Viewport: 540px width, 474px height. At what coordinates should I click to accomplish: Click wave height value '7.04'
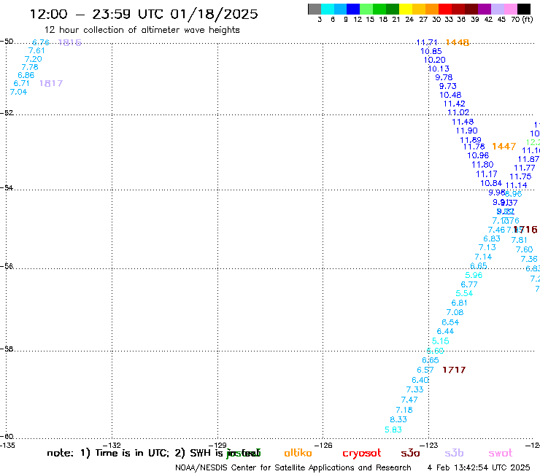(x=18, y=92)
